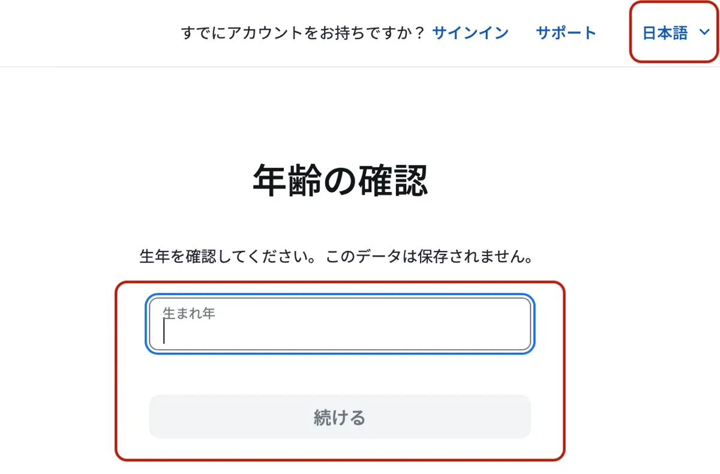Expand the language selector in the header

(674, 33)
